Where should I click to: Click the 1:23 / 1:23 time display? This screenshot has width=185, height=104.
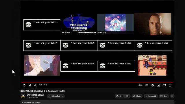coord(43,85)
